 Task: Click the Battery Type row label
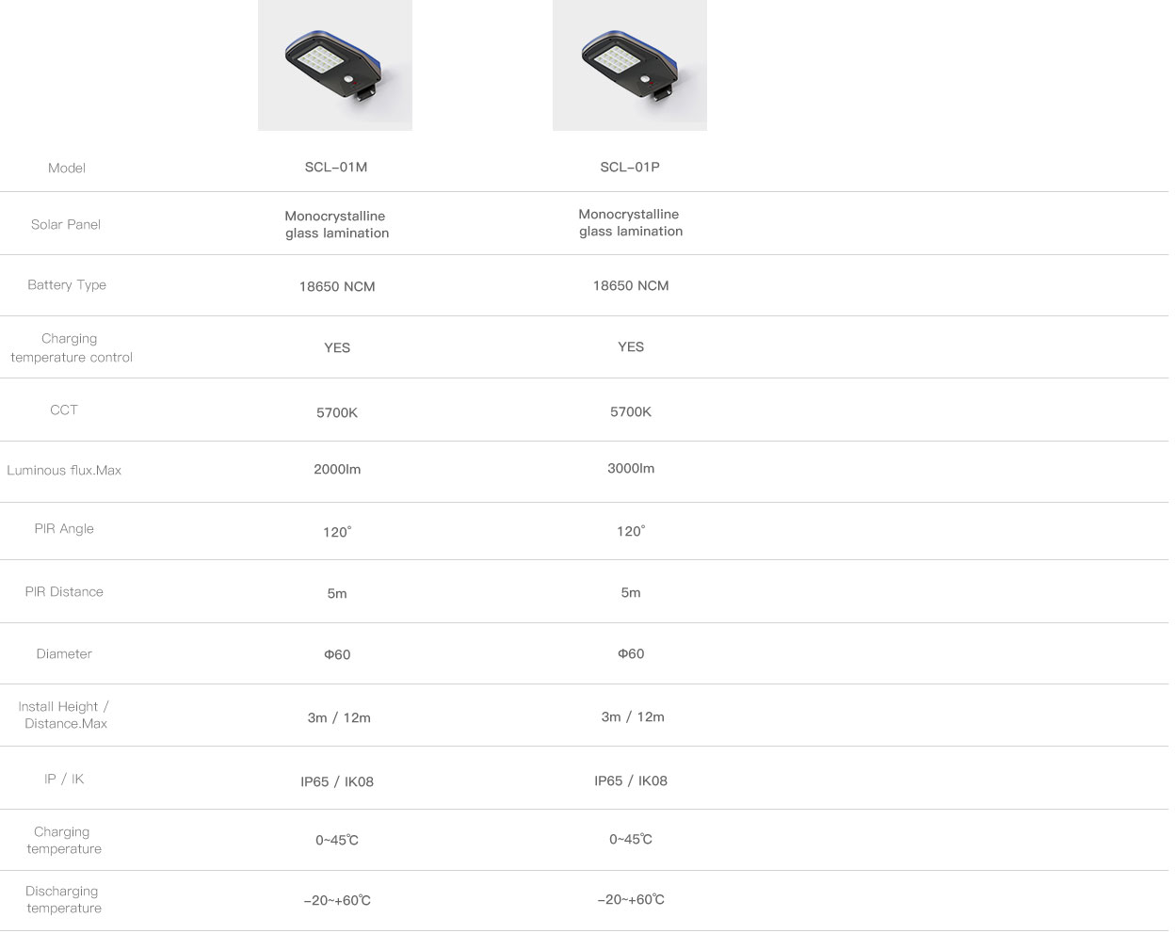pyautogui.click(x=67, y=284)
